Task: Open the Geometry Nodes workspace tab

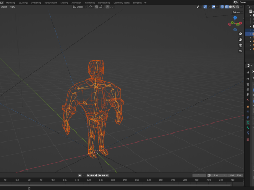Action: click(x=122, y=3)
